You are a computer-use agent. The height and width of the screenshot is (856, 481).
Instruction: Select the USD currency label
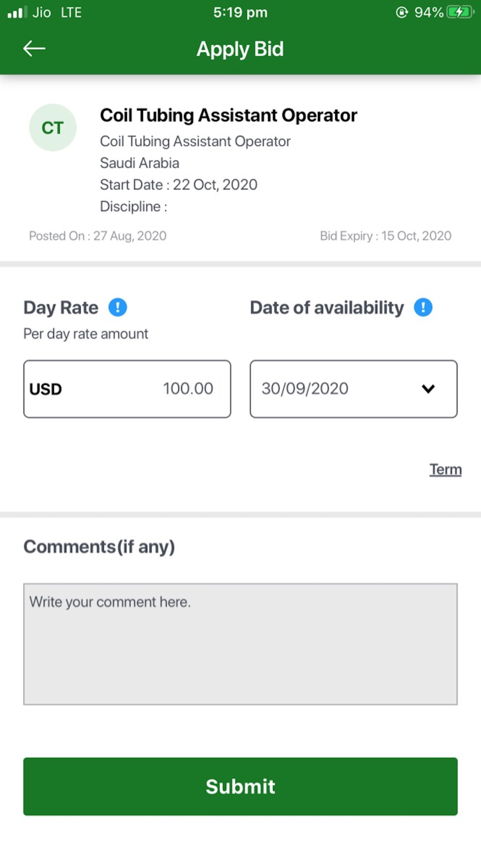pos(46,389)
